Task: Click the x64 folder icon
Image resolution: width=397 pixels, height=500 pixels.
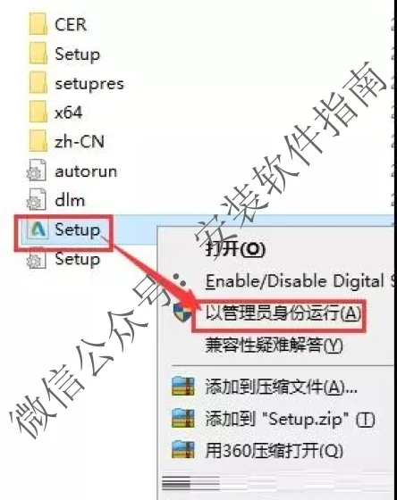Action: click(x=38, y=112)
